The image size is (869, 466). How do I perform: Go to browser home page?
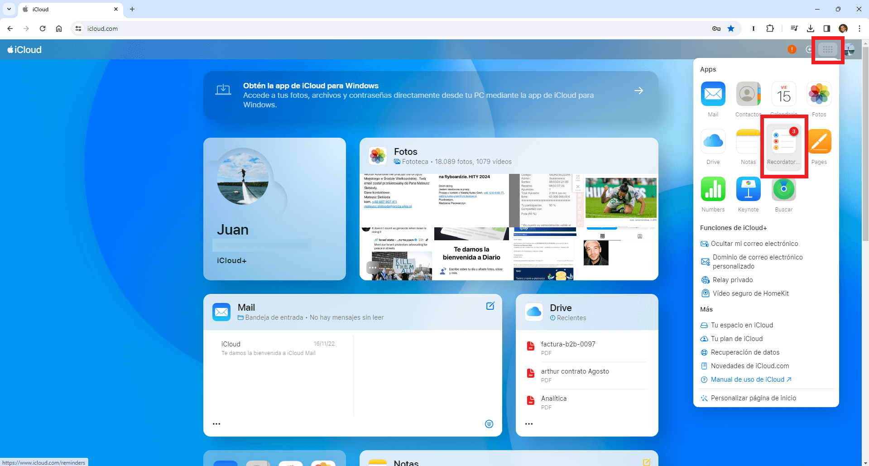[59, 29]
